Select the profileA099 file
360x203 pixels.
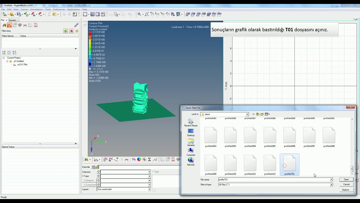pos(211,165)
